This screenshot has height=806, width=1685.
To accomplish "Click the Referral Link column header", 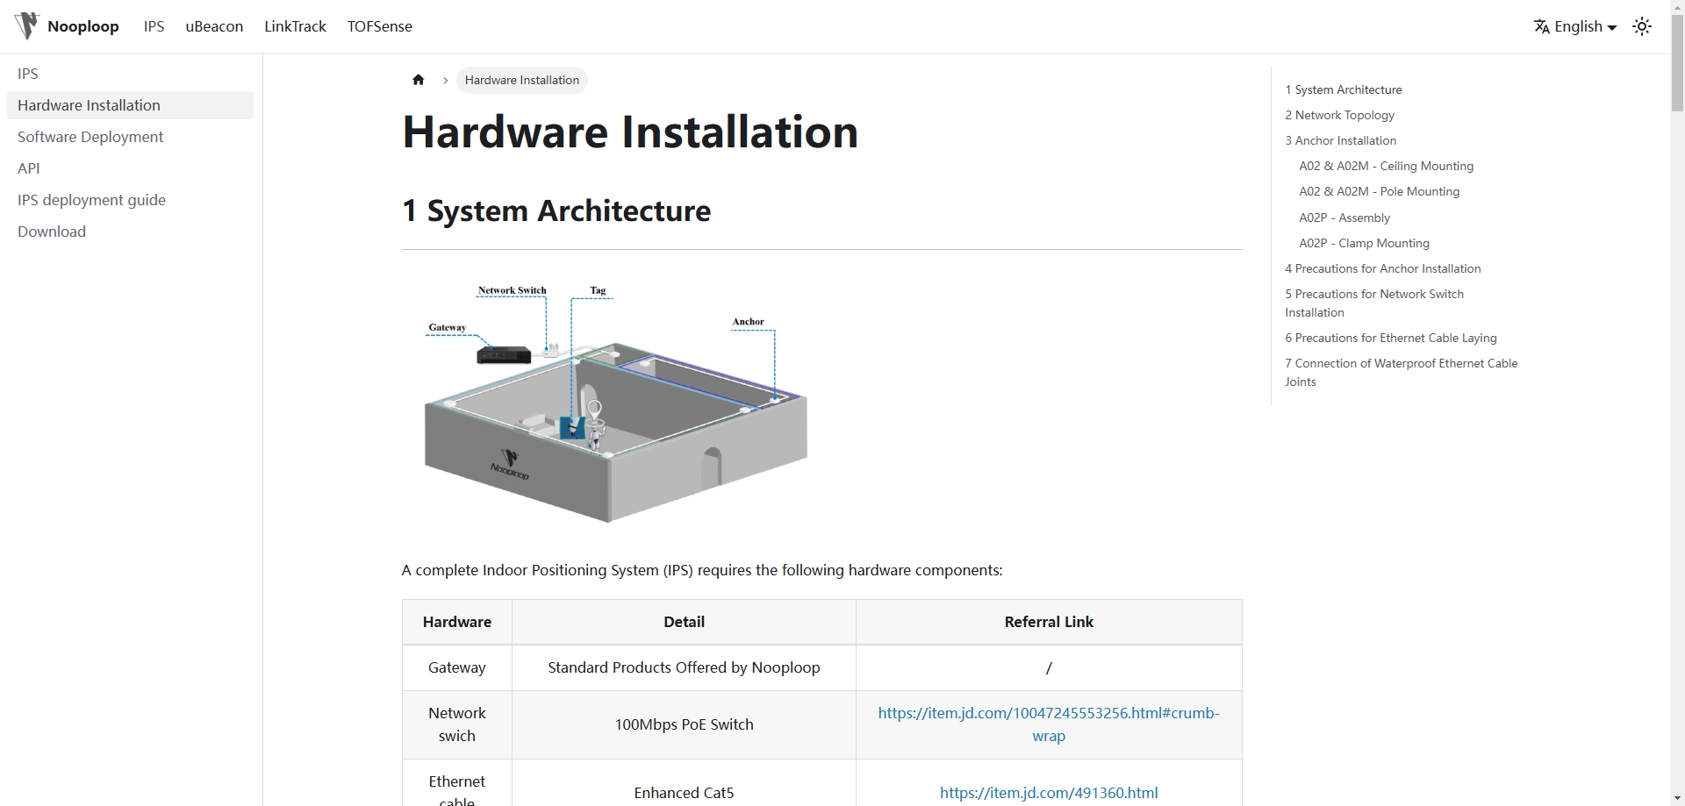I will [1049, 622].
